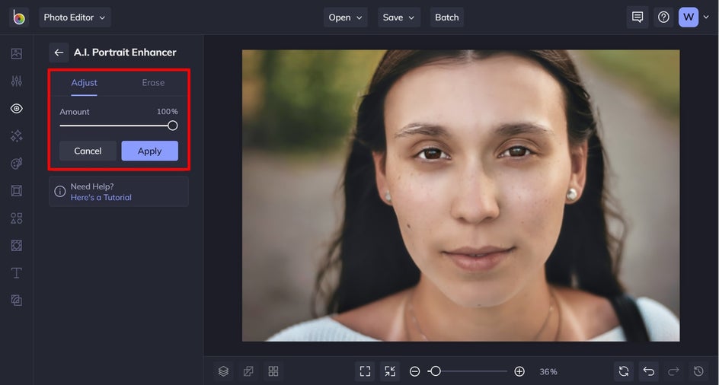Click the fit to screen icon
Screen dimensions: 719x385
pyautogui.click(x=365, y=371)
